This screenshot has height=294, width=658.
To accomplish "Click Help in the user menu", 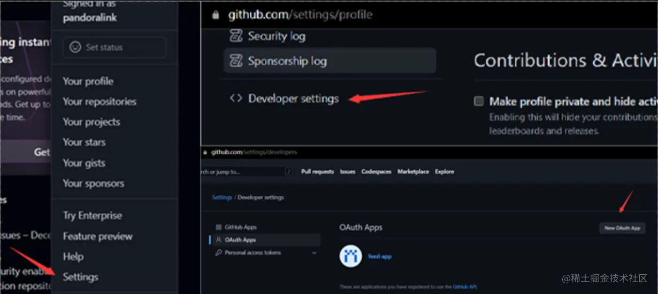I will pos(73,256).
